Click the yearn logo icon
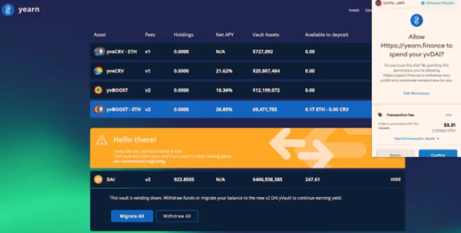 click(x=8, y=10)
